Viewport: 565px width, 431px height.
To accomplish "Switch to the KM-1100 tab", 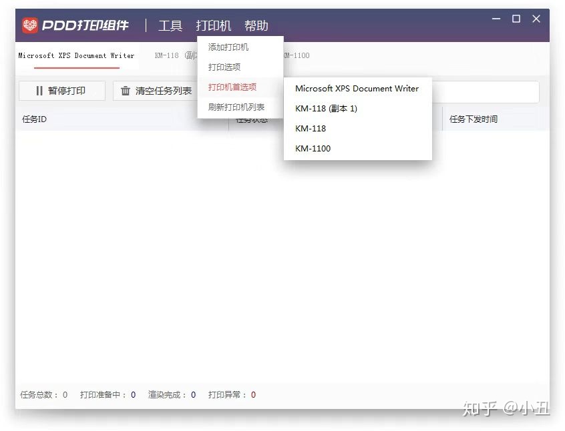I will [297, 55].
